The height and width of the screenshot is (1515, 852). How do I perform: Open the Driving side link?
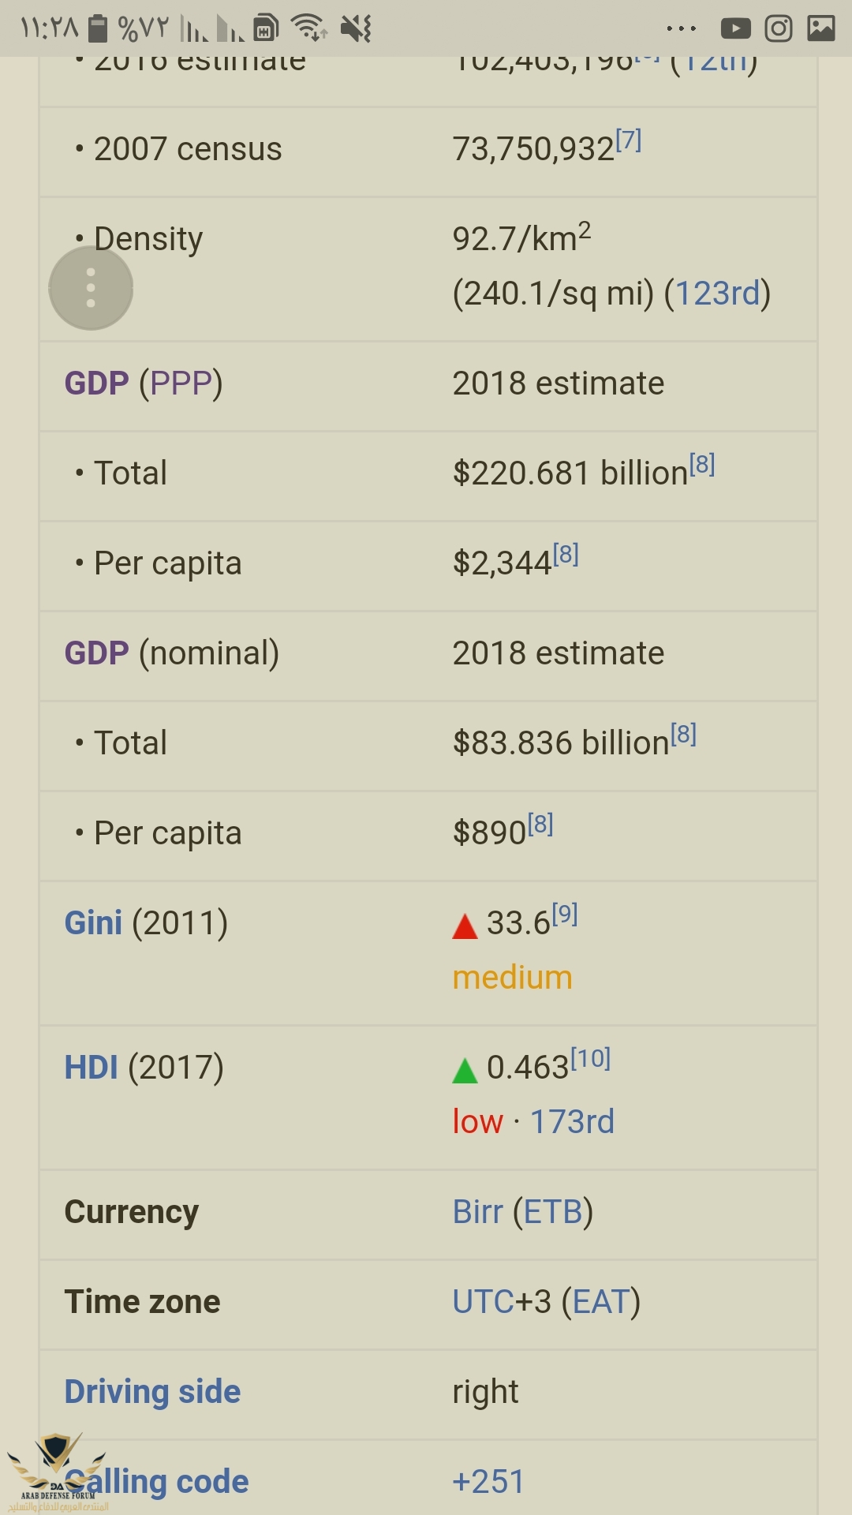(x=152, y=1392)
